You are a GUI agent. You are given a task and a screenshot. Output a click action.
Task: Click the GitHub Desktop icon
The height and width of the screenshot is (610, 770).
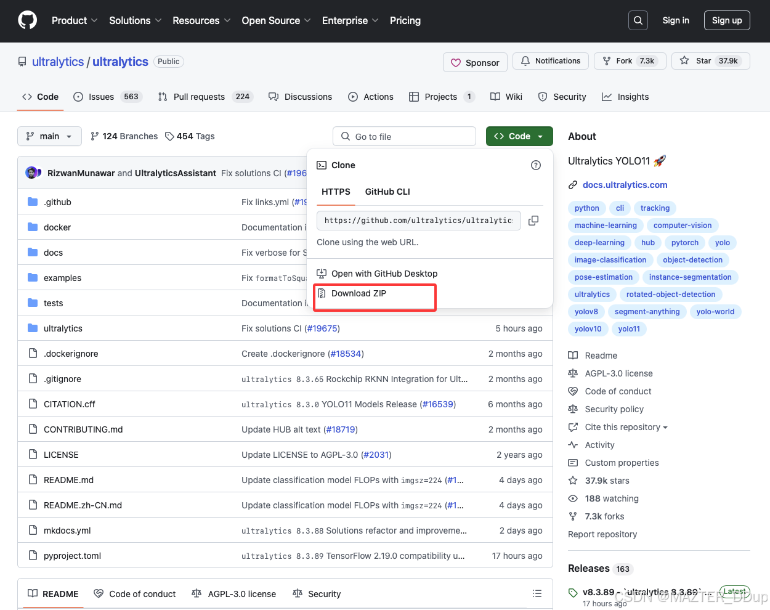click(x=322, y=274)
